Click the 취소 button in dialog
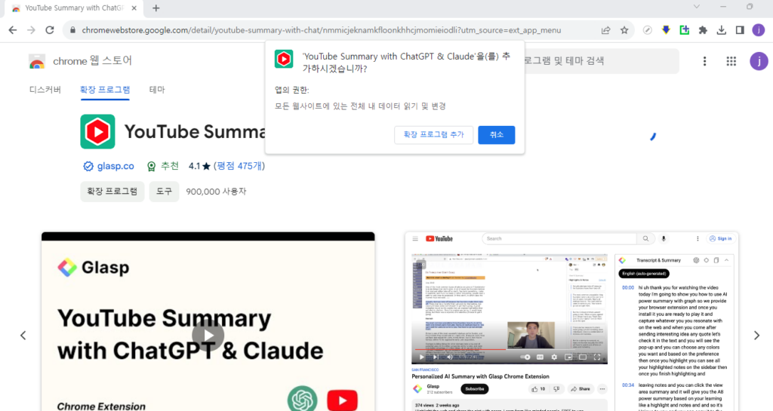 point(497,135)
